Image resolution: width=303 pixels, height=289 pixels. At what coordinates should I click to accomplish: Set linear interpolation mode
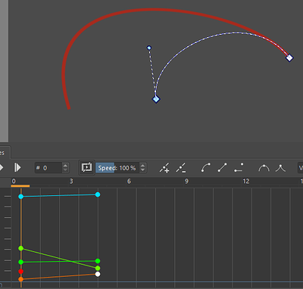(x=222, y=168)
